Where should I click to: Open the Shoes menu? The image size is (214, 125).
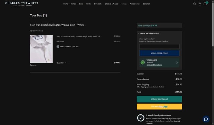[124, 4]
